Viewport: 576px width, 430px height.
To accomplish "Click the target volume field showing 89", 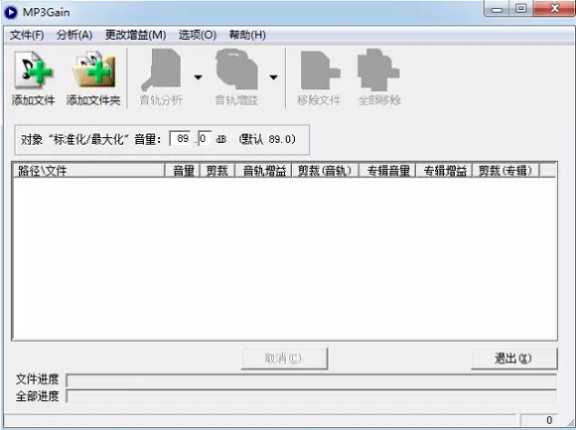I will pyautogui.click(x=181, y=138).
